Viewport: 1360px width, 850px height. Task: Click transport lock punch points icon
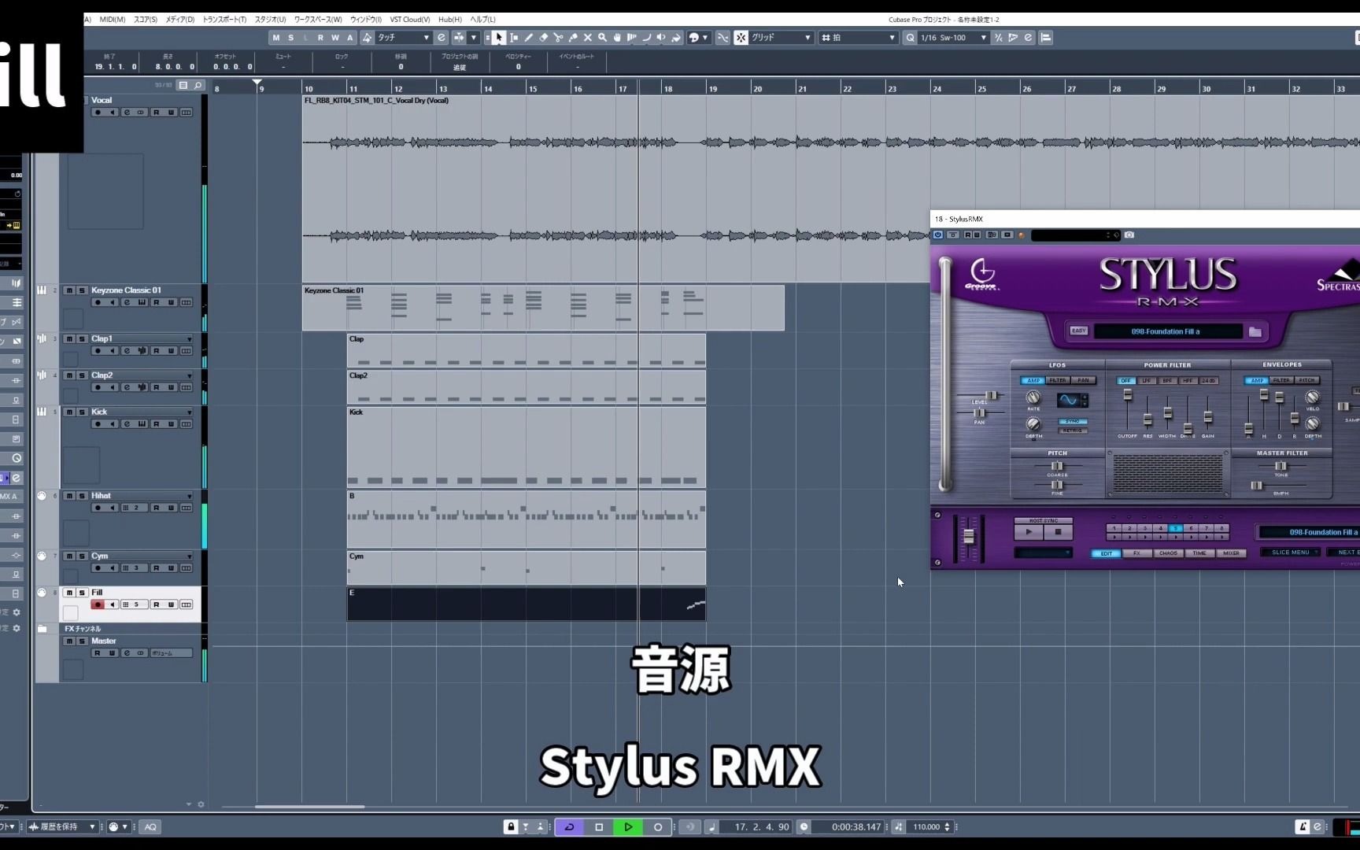[511, 826]
